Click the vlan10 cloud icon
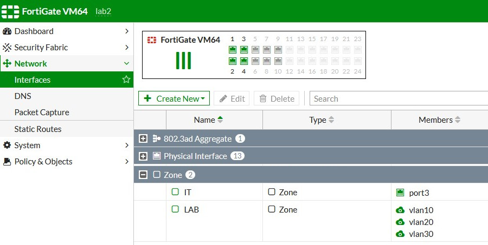The width and height of the screenshot is (488, 245). pos(400,210)
